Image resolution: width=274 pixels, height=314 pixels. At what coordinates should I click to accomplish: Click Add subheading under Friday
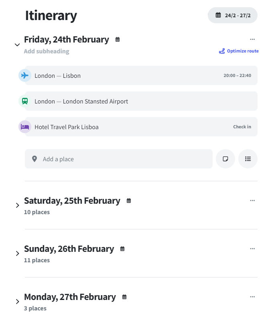(x=47, y=51)
